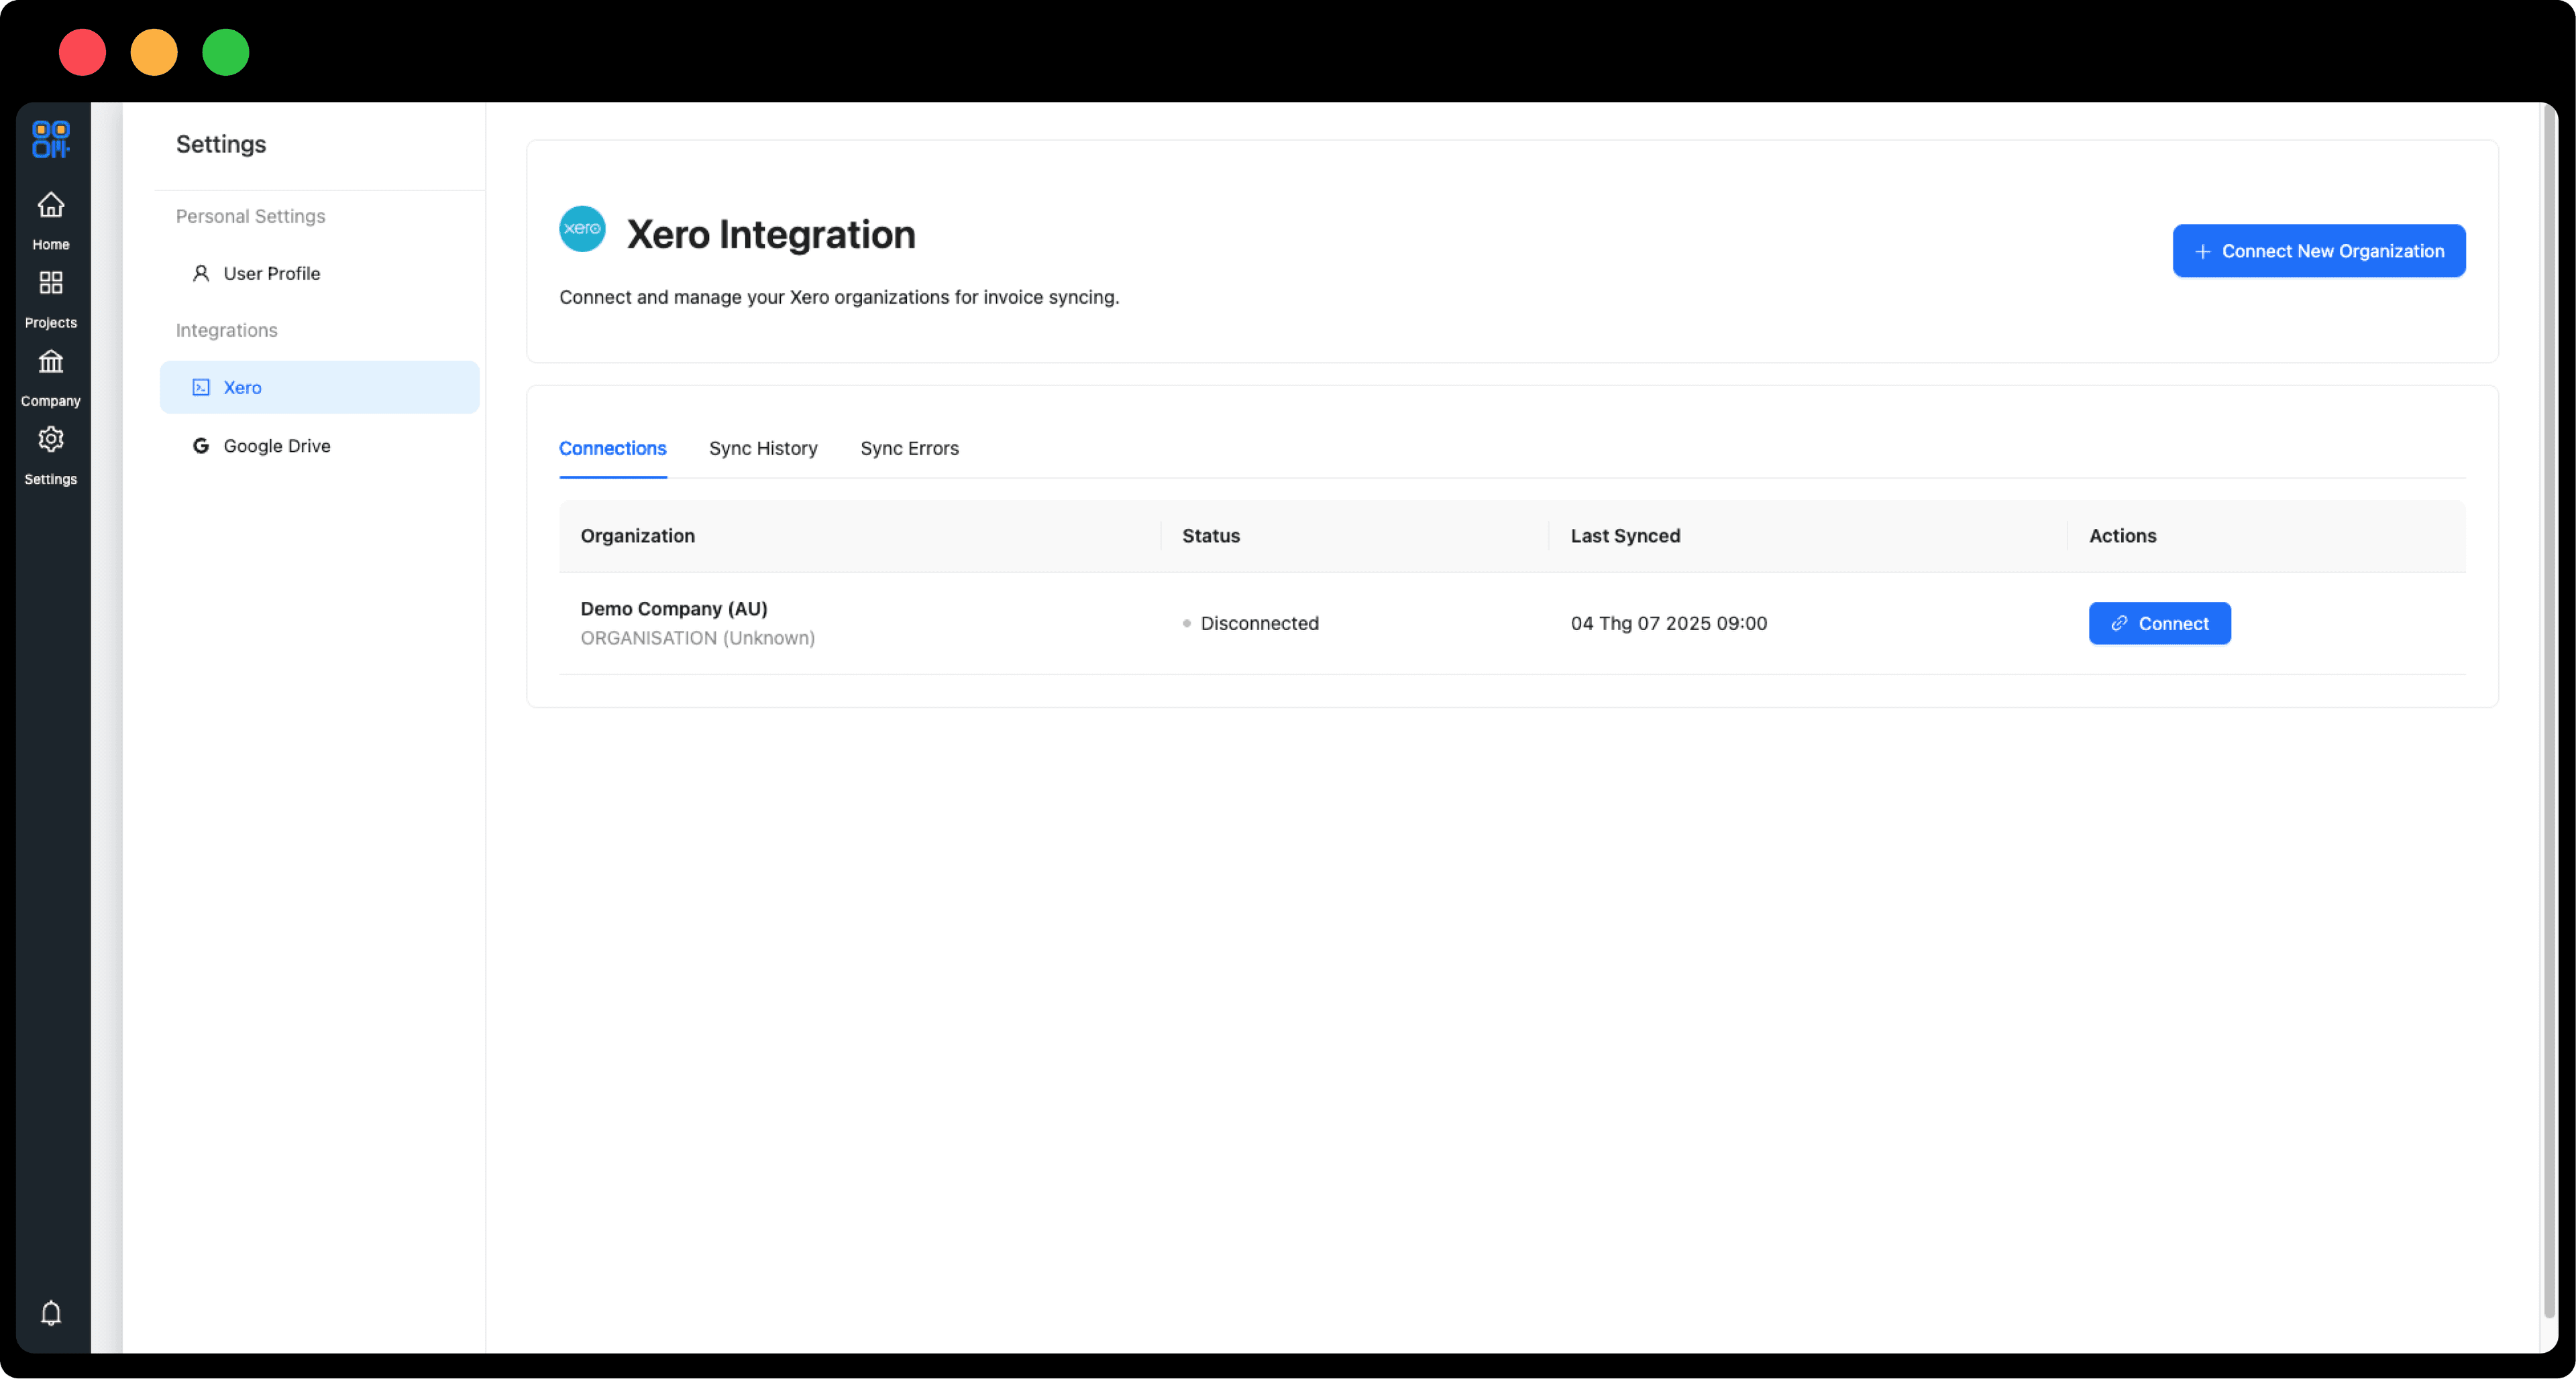
Task: Click the 04 Thg 07 2025 09:00 date
Action: click(x=1668, y=623)
